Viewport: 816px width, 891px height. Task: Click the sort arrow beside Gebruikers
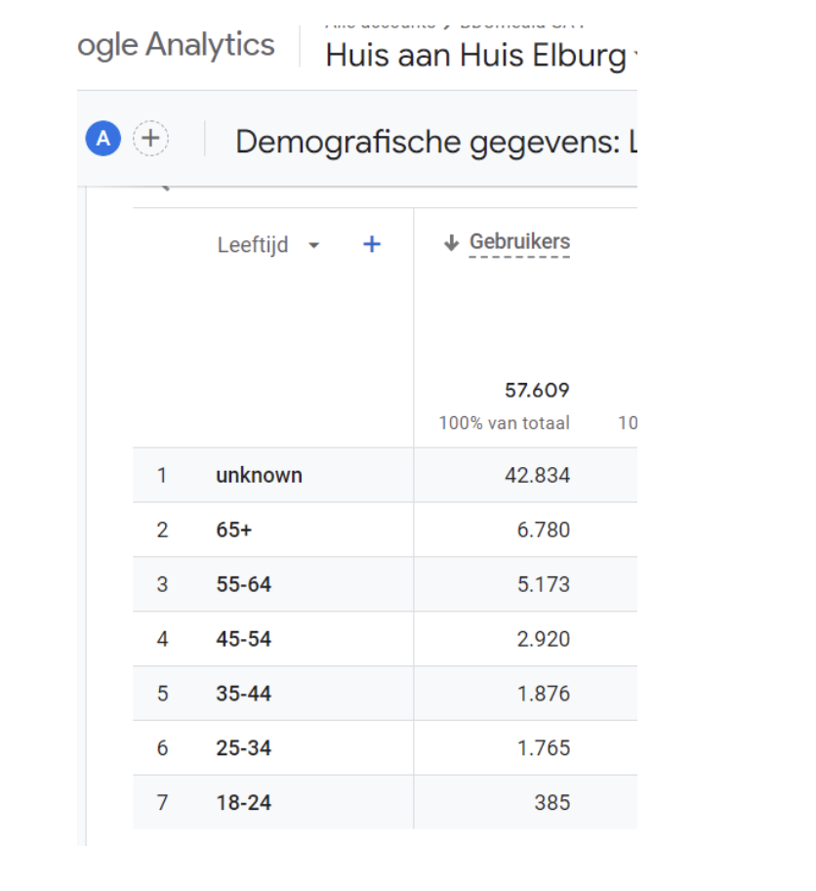[x=452, y=242]
